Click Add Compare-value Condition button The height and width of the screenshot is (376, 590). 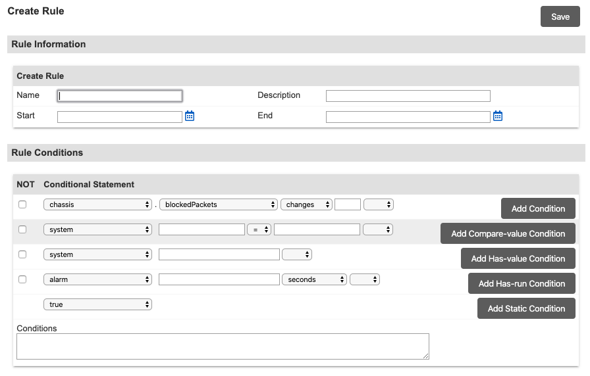pos(508,233)
